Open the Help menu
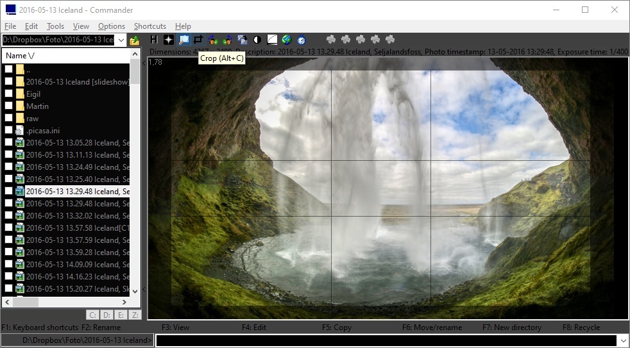This screenshot has width=630, height=348. click(x=183, y=26)
